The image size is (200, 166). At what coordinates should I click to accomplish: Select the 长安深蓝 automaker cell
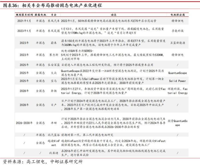(54, 65)
